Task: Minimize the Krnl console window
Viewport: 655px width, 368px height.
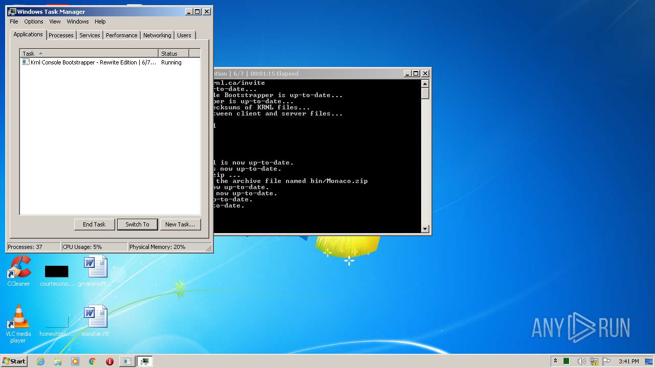Action: pos(407,73)
